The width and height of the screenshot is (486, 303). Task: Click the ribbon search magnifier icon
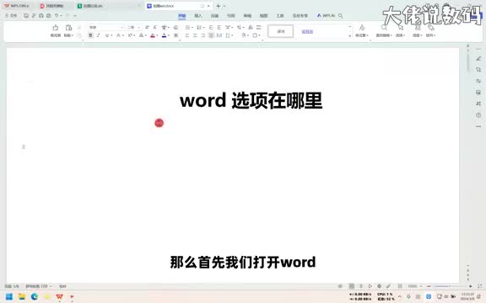340,15
